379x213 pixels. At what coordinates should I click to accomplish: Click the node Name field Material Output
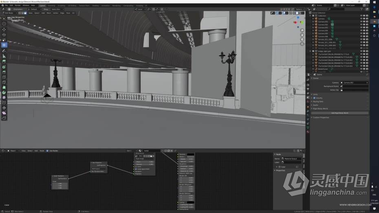(x=291, y=159)
